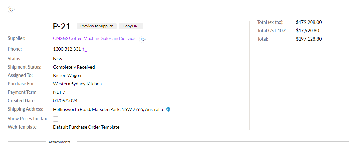
Task: Click the Copy URL button
Action: [131, 26]
